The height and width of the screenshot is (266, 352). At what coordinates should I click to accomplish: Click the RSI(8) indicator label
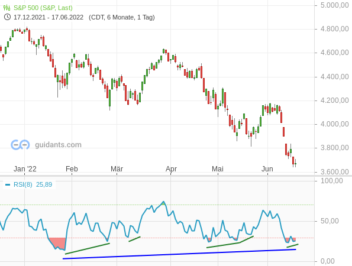23,184
